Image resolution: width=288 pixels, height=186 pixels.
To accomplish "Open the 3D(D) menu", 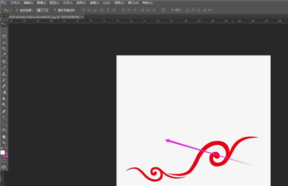I will point(107,3).
